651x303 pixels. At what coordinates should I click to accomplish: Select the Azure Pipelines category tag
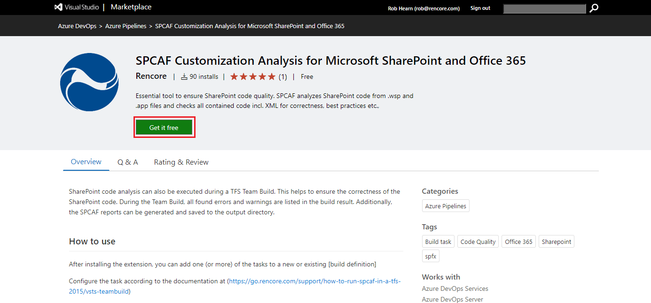click(x=446, y=206)
